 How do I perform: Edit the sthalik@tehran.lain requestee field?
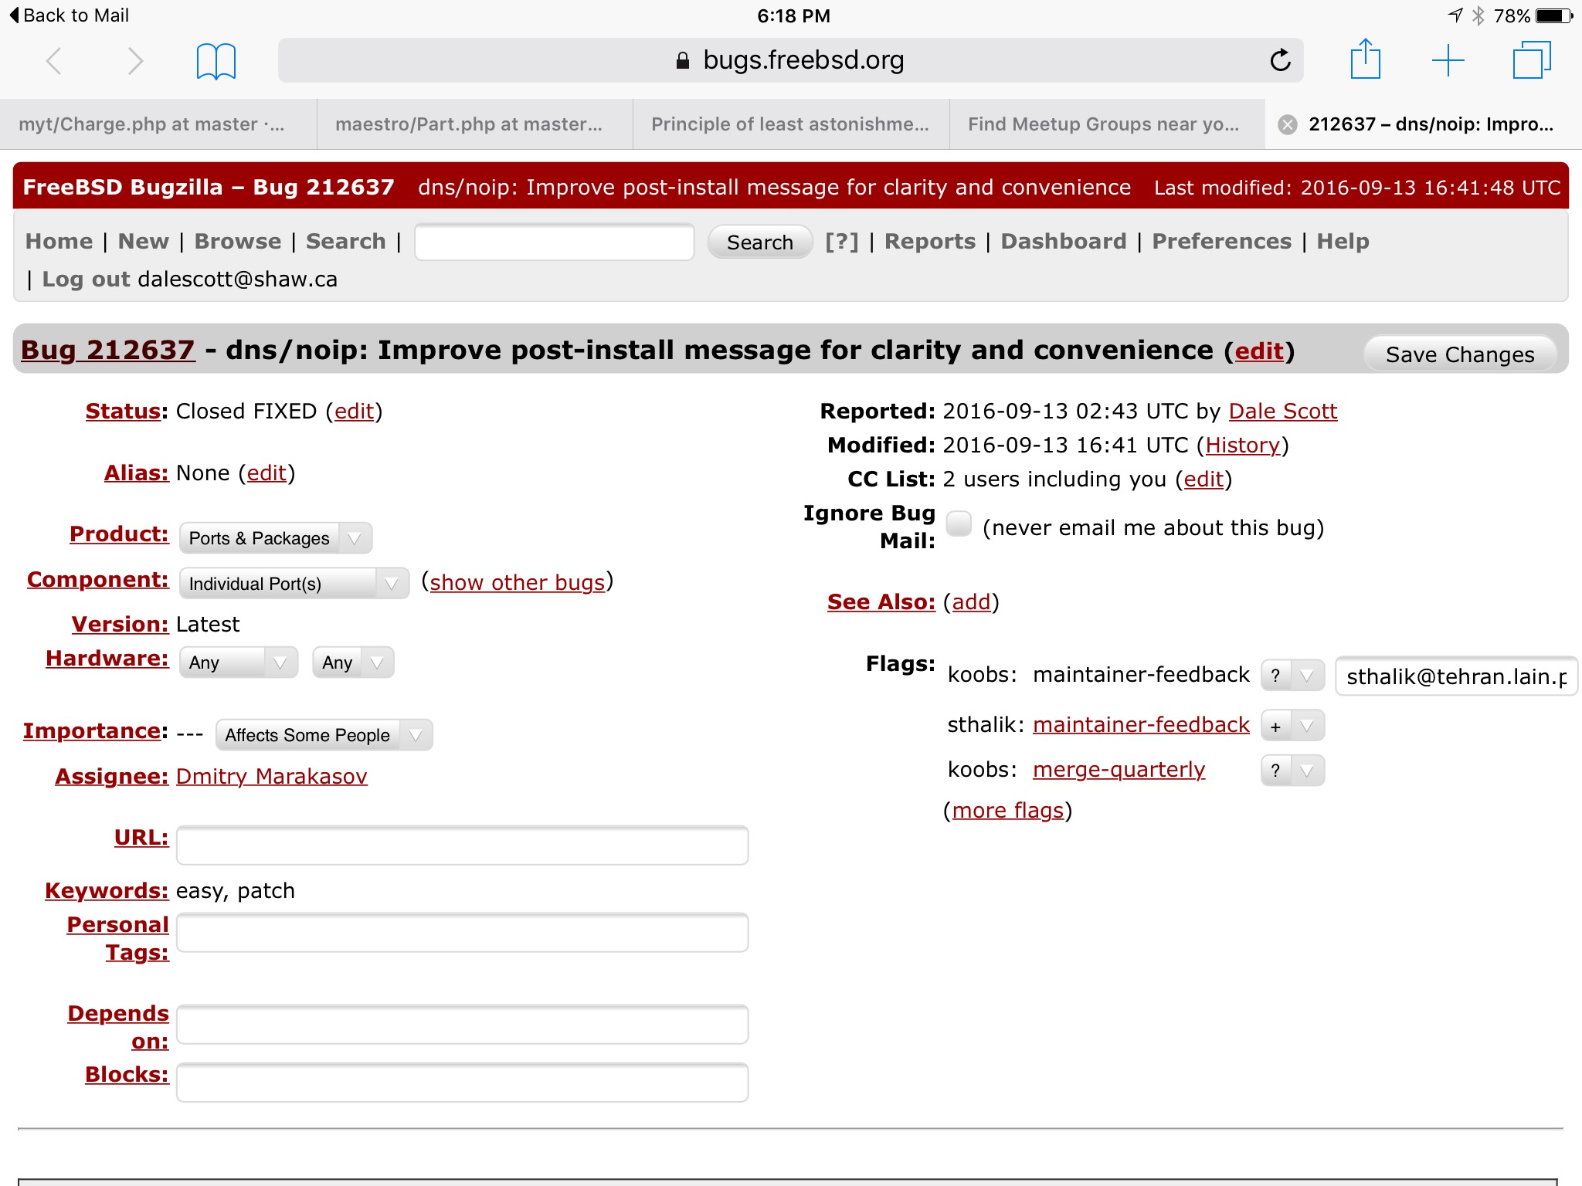tap(1457, 676)
